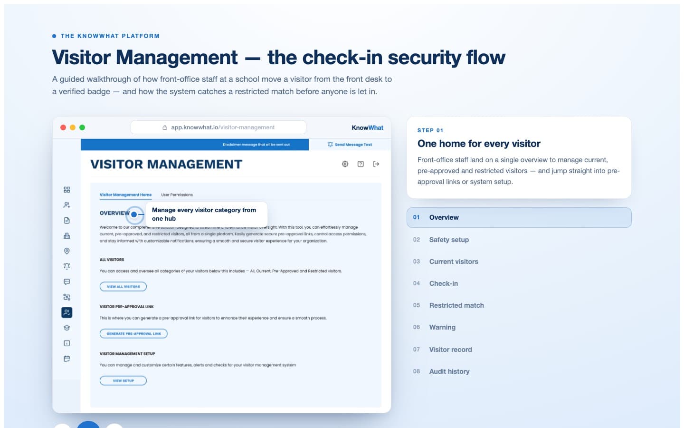The height and width of the screenshot is (428, 684).
Task: Click the 'Manage every visitor category' tooltip
Action: pos(207,214)
